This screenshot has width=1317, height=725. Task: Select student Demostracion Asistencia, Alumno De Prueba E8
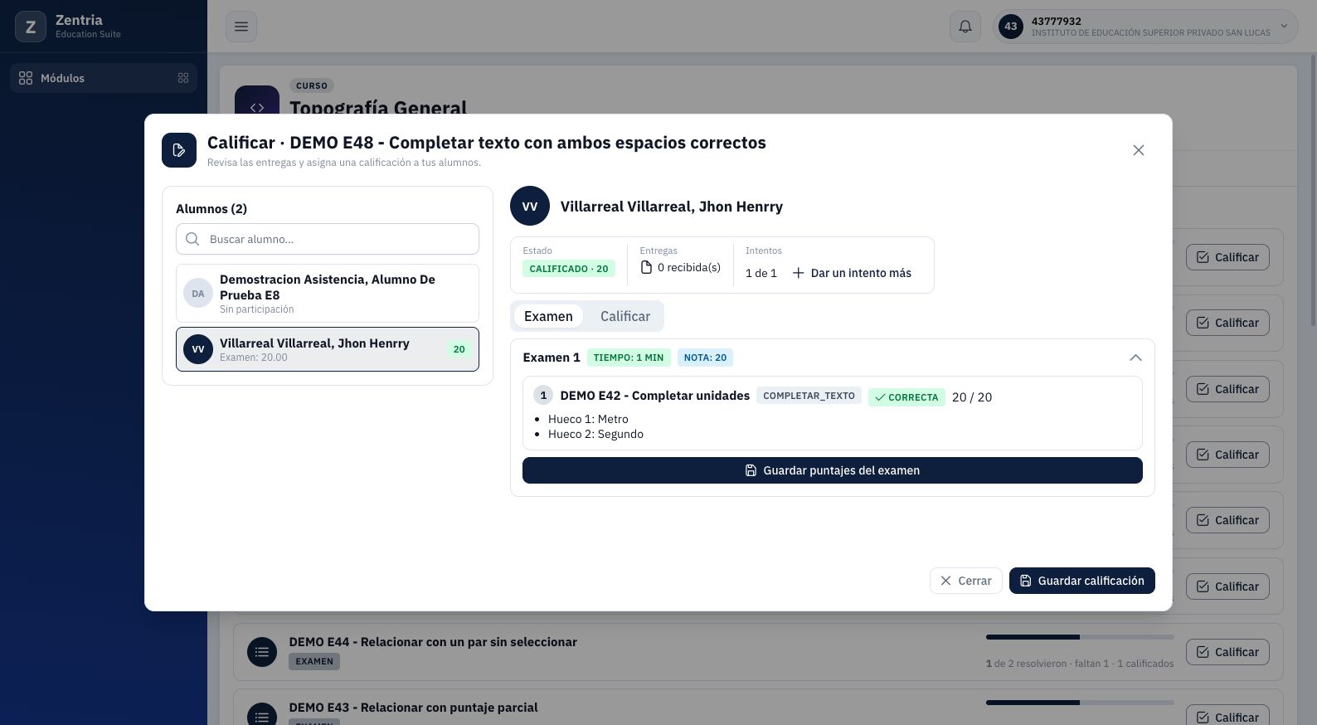click(328, 293)
